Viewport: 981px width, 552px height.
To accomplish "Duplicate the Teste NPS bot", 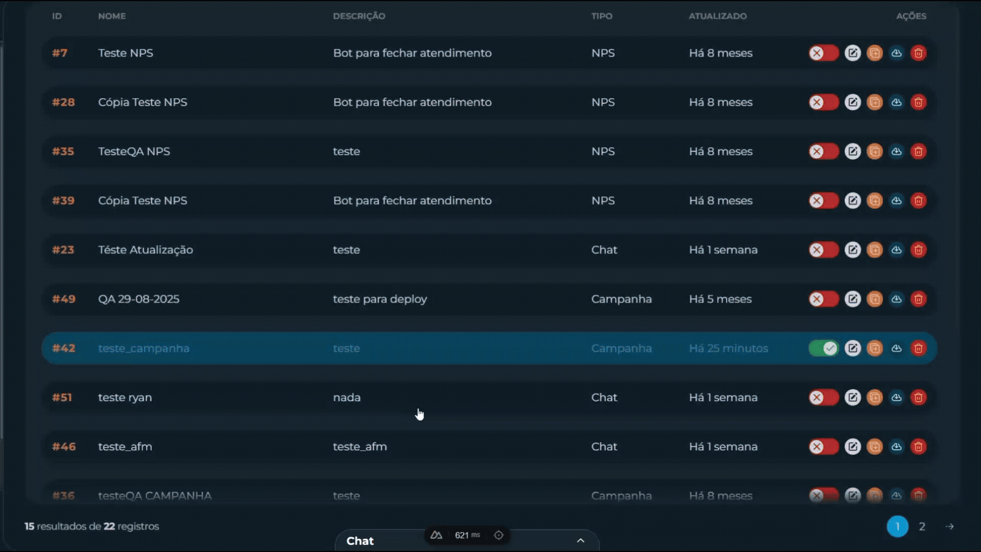I will click(x=875, y=53).
